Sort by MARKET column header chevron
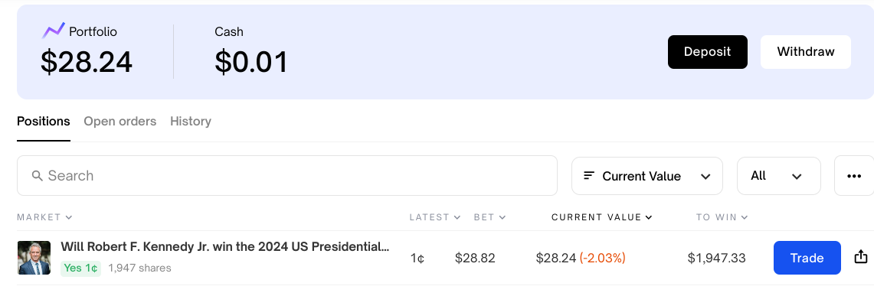 point(69,217)
